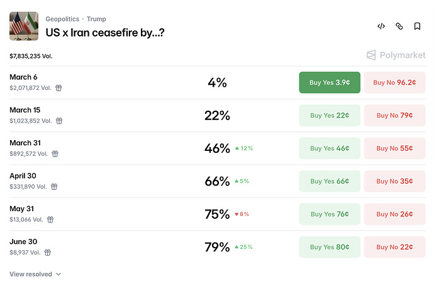Image resolution: width=434 pixels, height=298 pixels.
Task: Click the market flags thumbnail image
Action: (x=24, y=26)
